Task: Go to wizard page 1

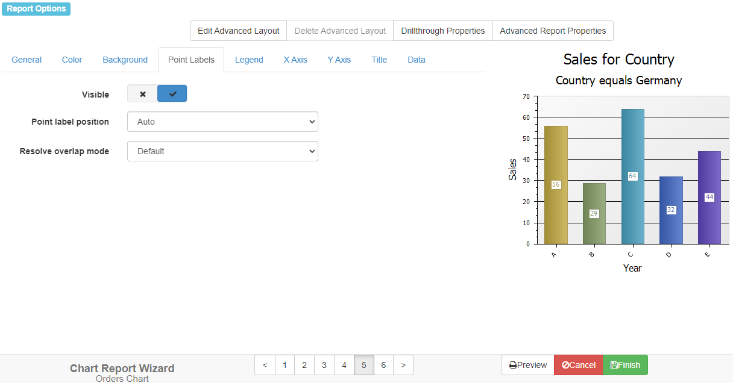Action: pyautogui.click(x=285, y=365)
